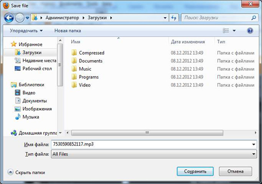Open the view options dropdown arrow

tap(234, 31)
